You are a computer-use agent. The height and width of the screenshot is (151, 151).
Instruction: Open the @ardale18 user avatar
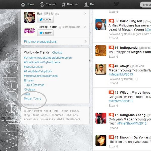click(x=101, y=69)
